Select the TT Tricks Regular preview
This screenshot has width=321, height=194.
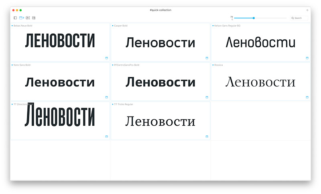tap(160, 121)
